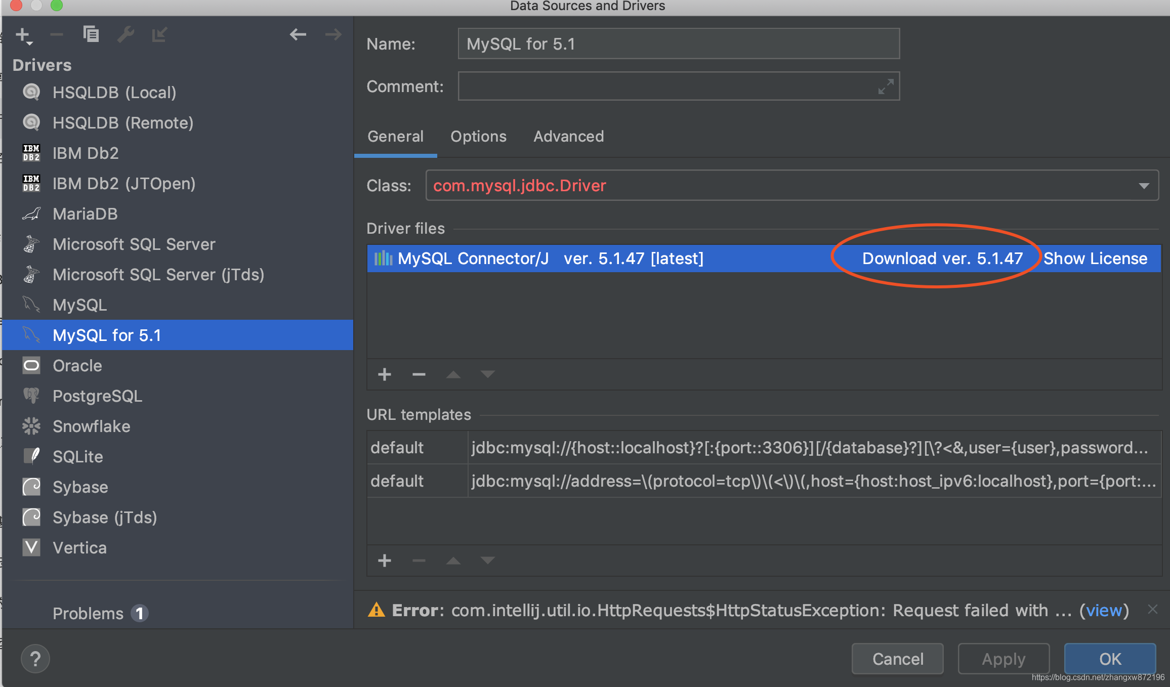
Task: Switch to the Advanced tab
Action: click(568, 137)
